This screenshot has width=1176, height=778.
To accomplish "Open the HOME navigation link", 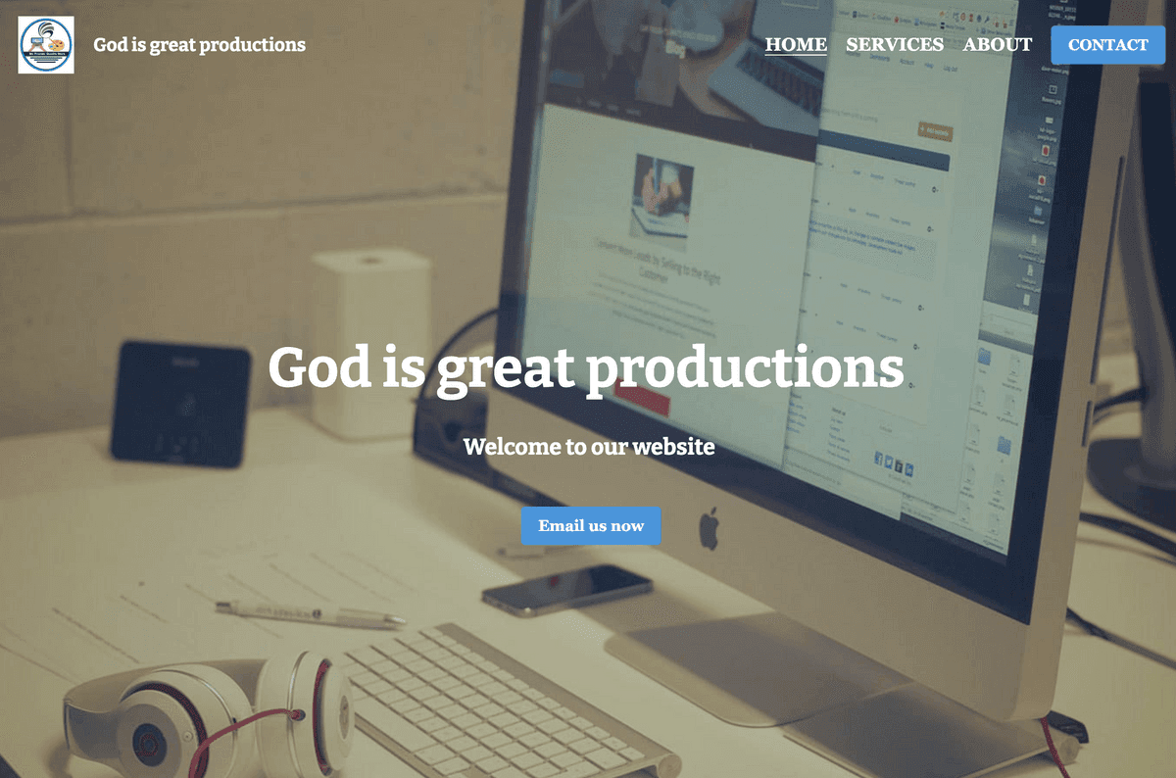I will coord(796,45).
